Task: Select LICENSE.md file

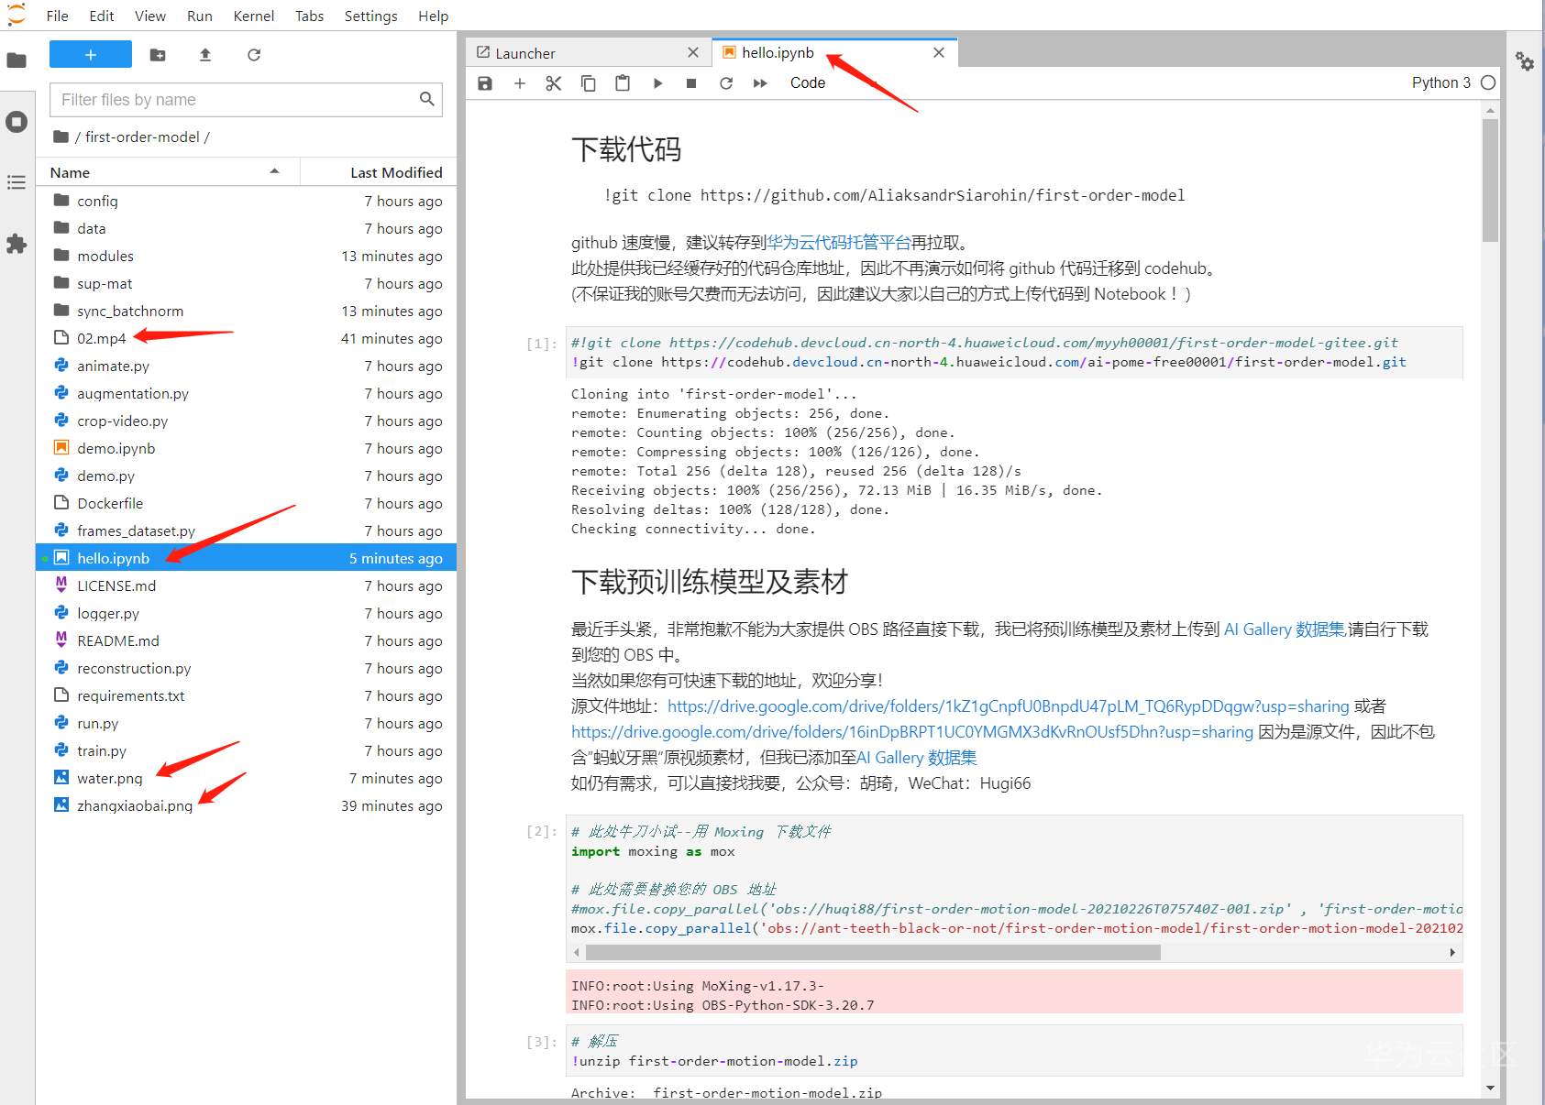Action: [246, 585]
